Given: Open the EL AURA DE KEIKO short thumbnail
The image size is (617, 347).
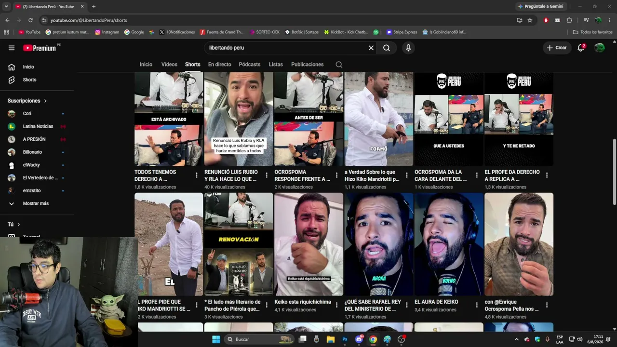Looking at the screenshot, I should point(449,244).
